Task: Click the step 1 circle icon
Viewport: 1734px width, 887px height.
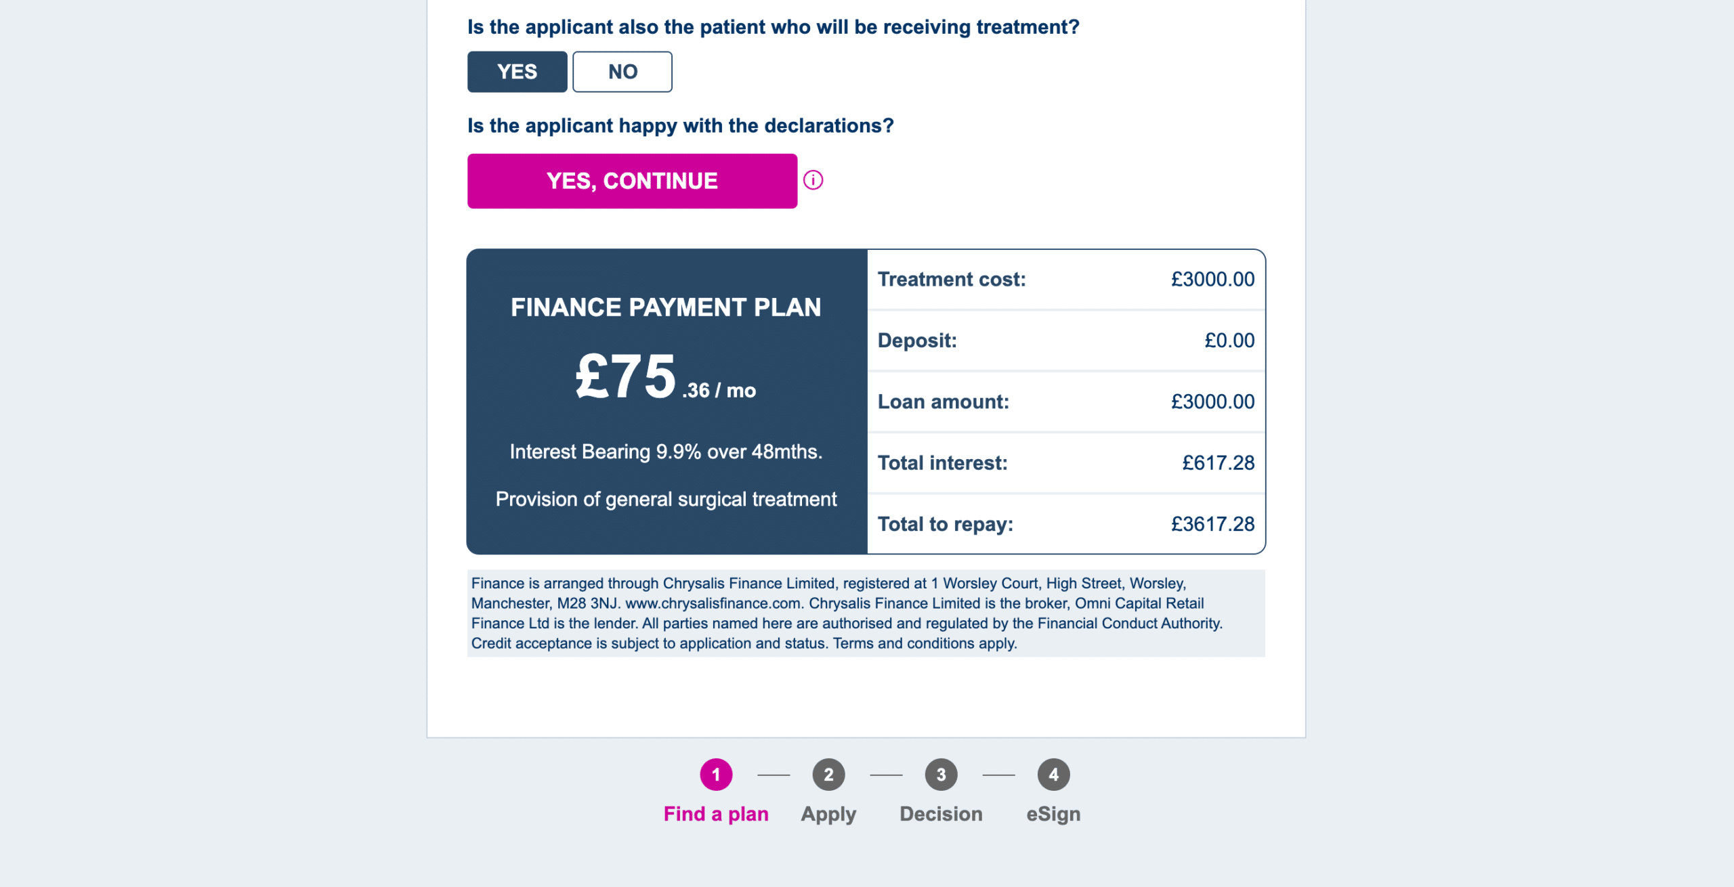Action: [x=716, y=775]
